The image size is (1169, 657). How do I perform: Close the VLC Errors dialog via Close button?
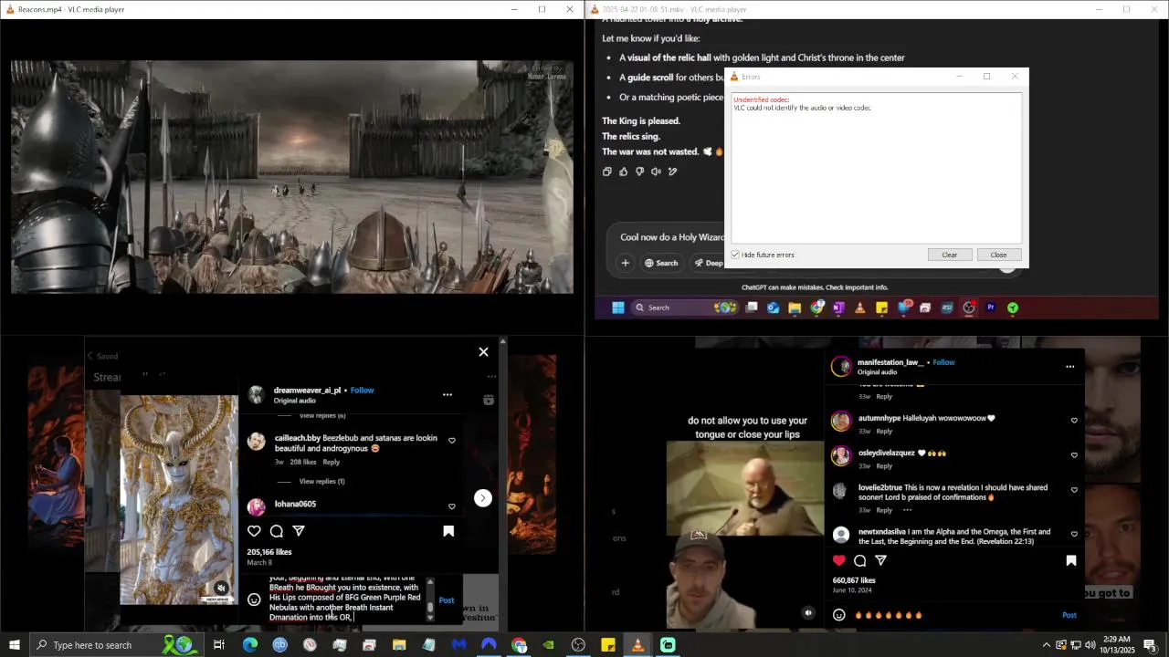pyautogui.click(x=998, y=255)
